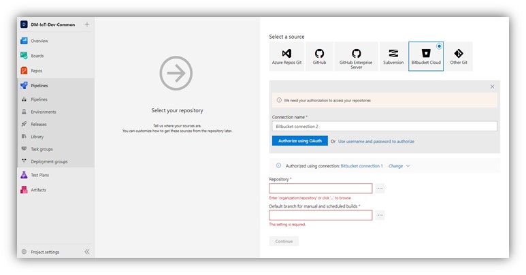The width and height of the screenshot is (526, 275).
Task: Select Subversion as the source
Action: (x=393, y=56)
